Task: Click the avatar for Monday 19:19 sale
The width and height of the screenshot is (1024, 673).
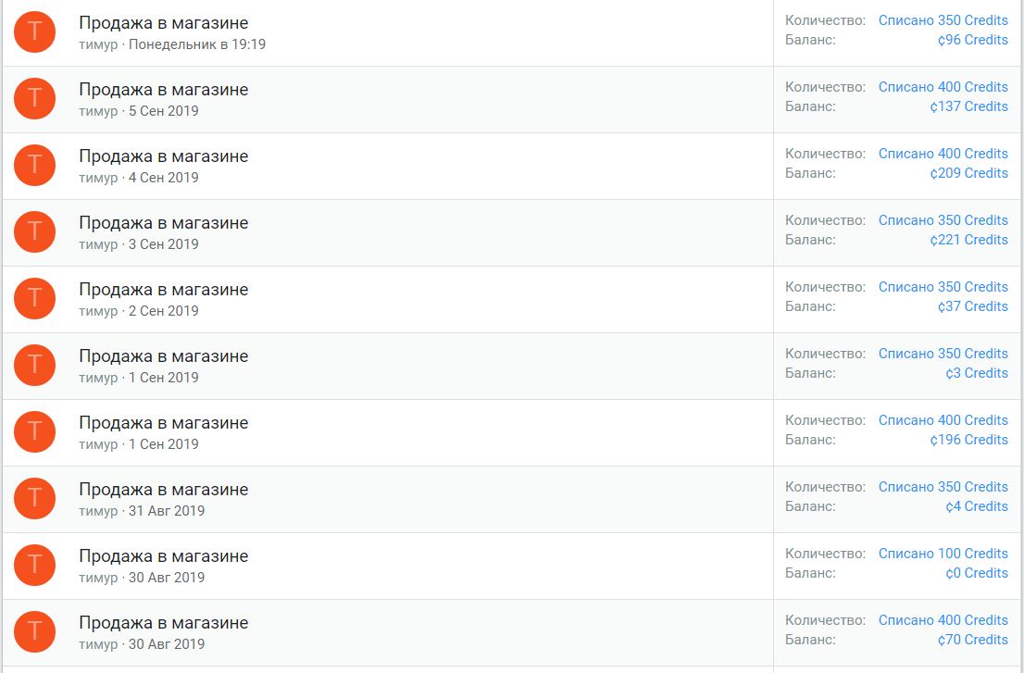Action: pyautogui.click(x=35, y=31)
